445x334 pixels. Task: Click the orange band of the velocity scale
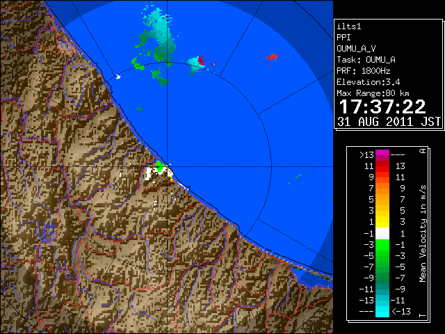click(x=382, y=189)
